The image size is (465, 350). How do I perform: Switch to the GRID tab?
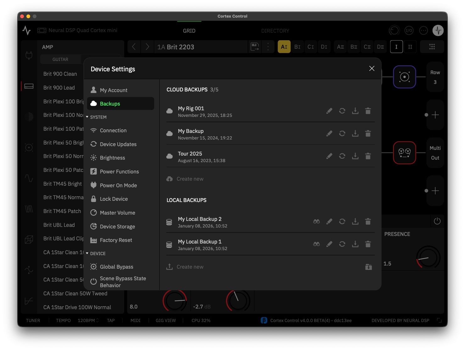(189, 31)
